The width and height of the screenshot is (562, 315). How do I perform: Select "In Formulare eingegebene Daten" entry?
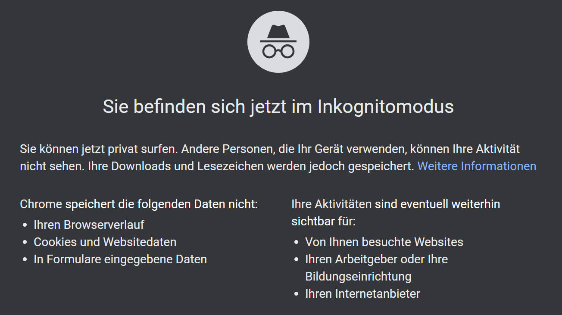tap(120, 259)
